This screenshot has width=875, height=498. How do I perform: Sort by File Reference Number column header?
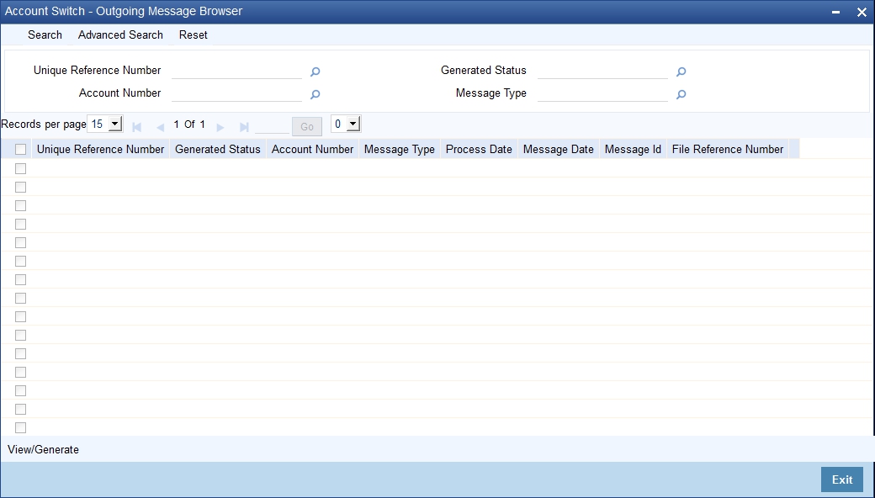point(728,149)
